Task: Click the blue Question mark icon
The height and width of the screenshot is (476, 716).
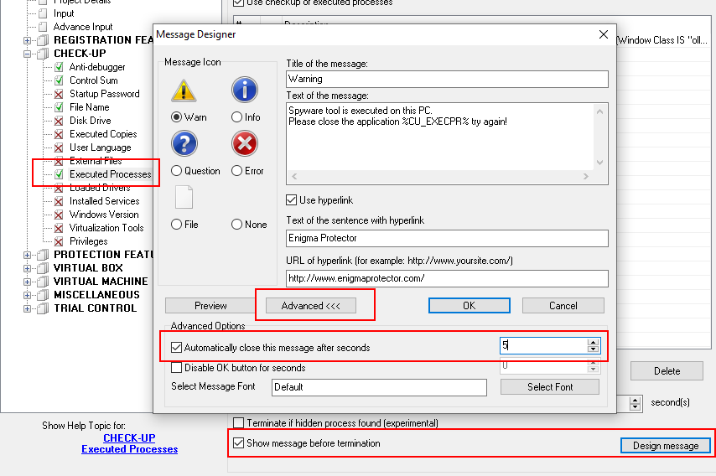Action: (184, 144)
